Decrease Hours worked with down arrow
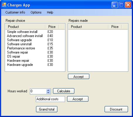 48,93
